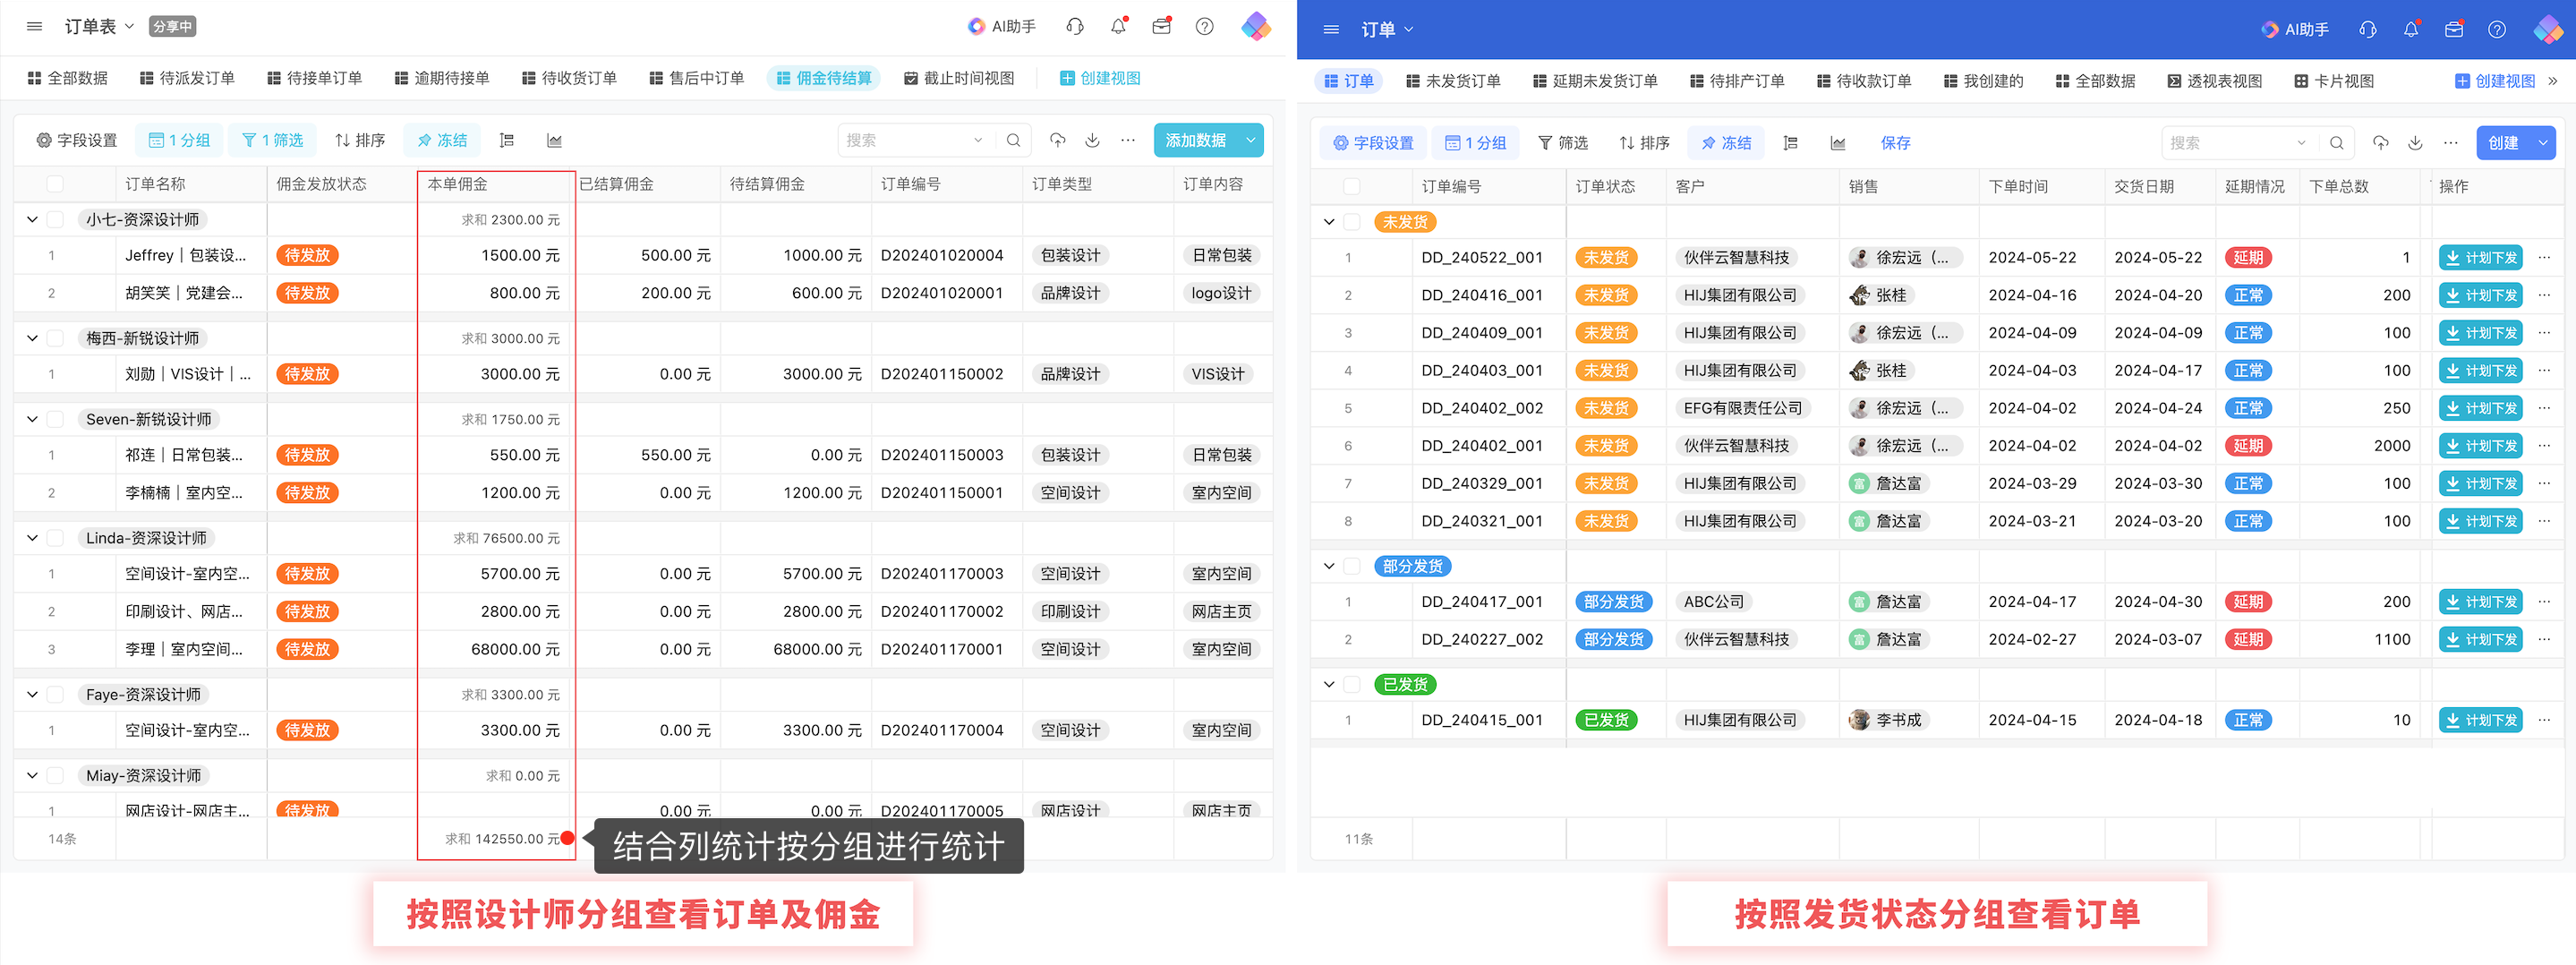Click row height icon in 订单表 toolbar

(x=507, y=141)
